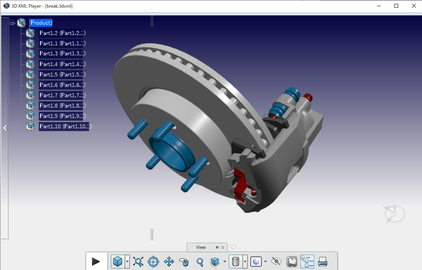Click the View toolbar tab label
The image size is (422, 270).
pos(201,247)
